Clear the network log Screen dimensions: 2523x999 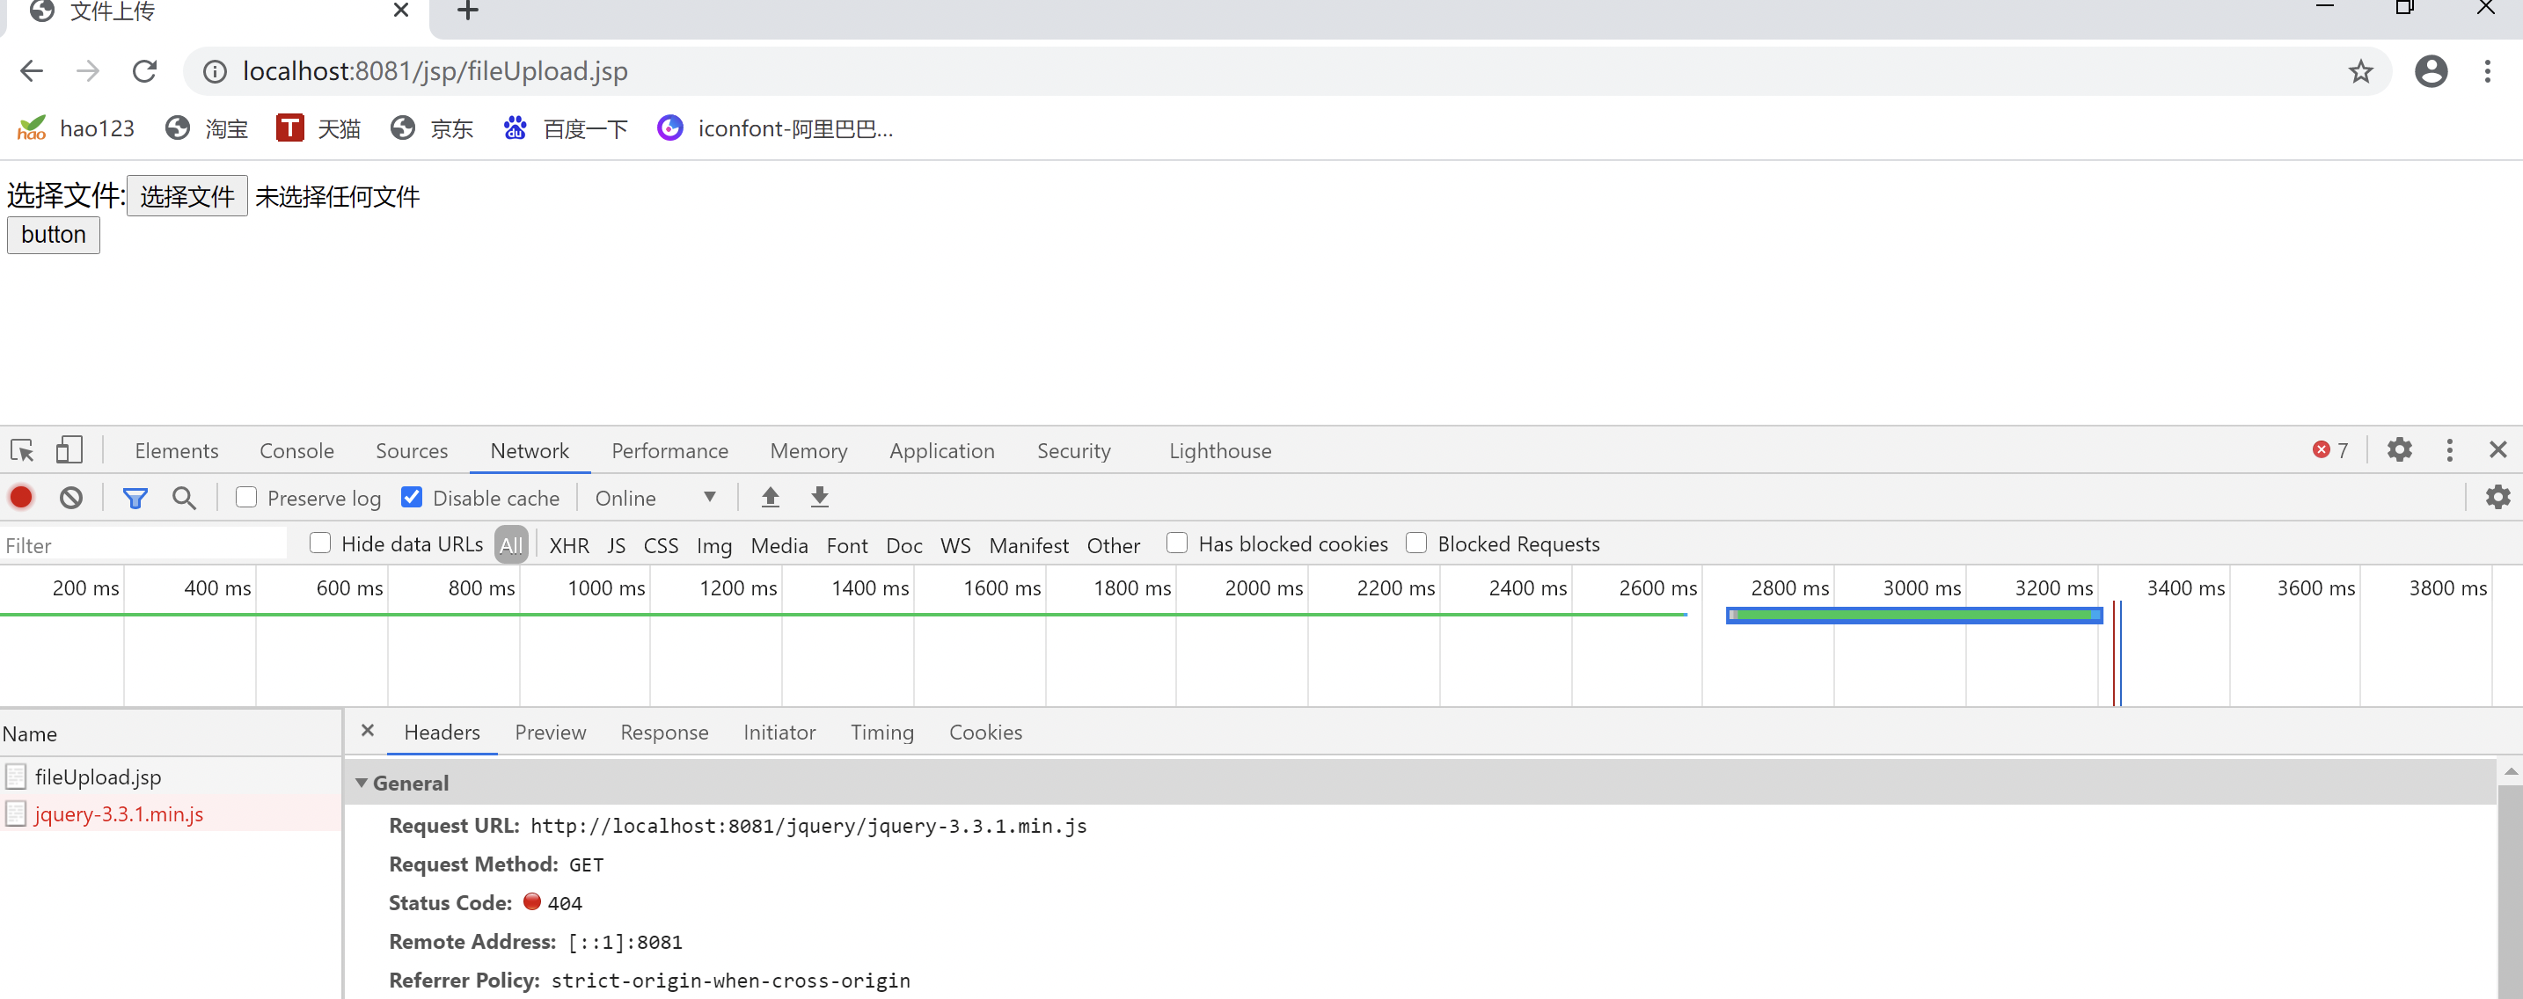pos(70,498)
